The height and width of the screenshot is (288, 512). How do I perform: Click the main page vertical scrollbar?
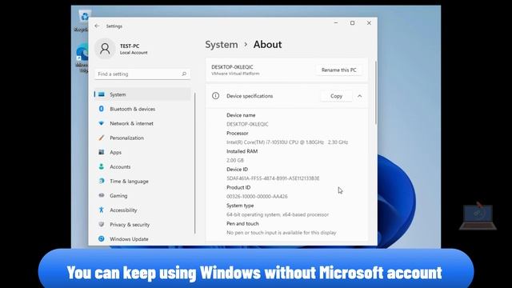(376, 93)
